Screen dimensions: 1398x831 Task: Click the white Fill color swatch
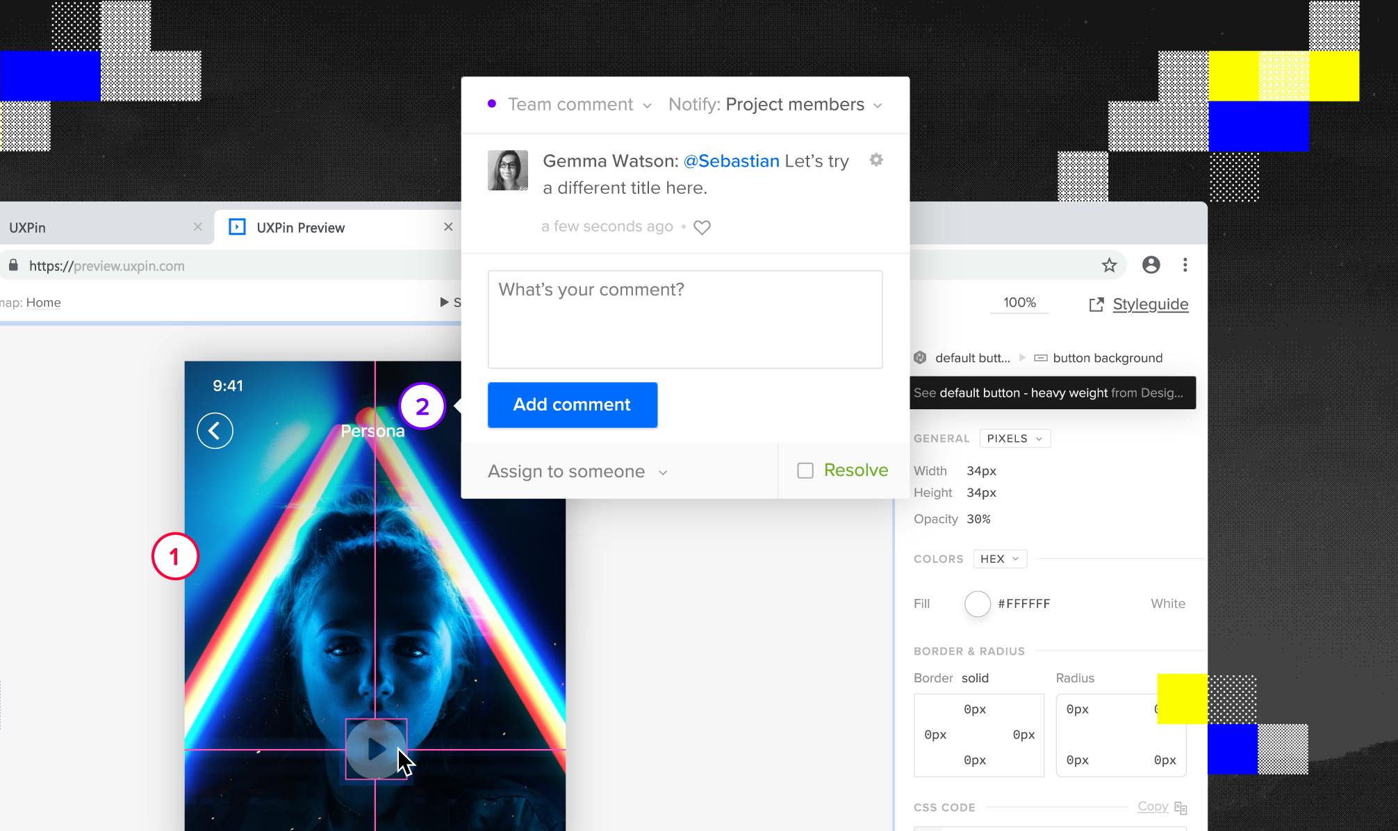point(978,604)
